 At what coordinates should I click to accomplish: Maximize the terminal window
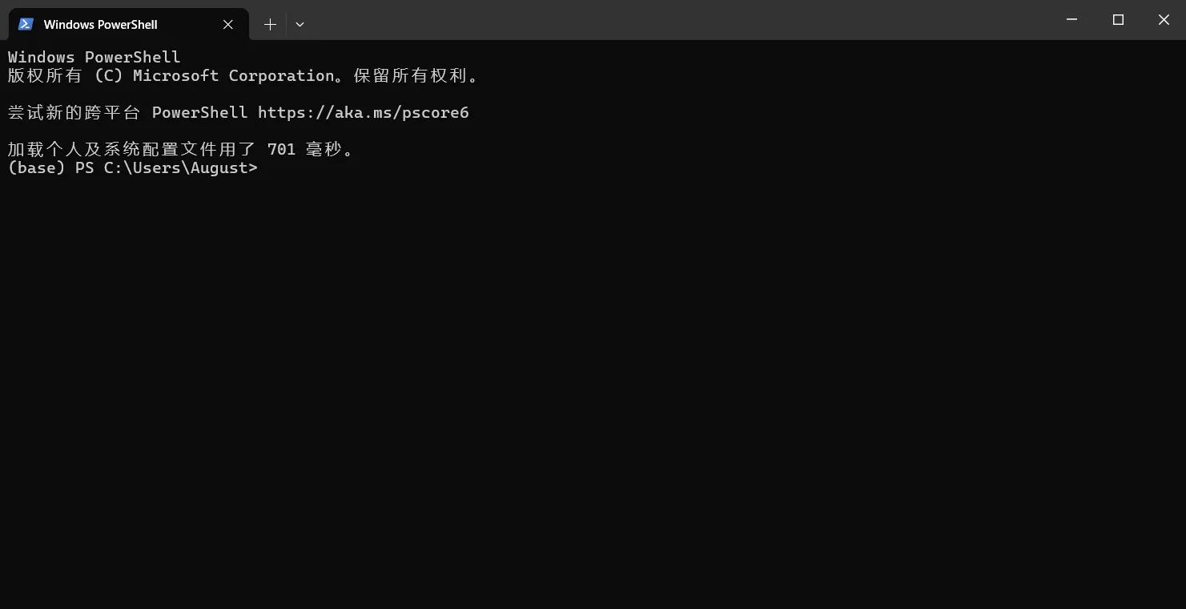(1118, 20)
